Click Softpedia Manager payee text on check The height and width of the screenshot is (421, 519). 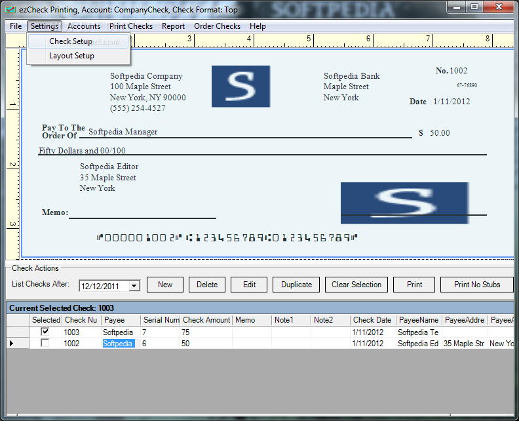click(x=123, y=132)
